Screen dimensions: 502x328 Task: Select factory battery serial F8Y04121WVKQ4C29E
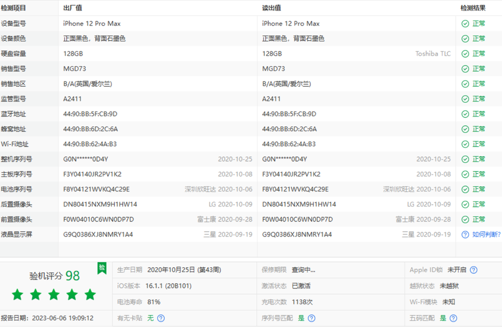96,189
